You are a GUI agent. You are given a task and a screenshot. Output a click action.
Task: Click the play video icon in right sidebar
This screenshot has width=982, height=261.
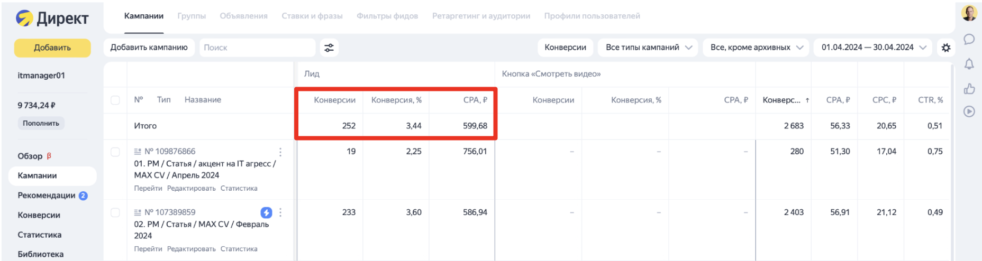coord(969,111)
